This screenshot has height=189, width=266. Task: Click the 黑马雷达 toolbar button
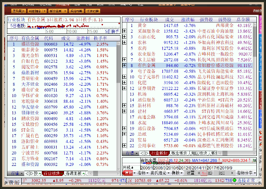[19, 11]
